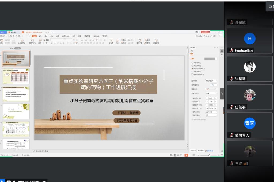Click the add slide plus below thumbnails
This screenshot has height=182, width=274.
pos(15,151)
